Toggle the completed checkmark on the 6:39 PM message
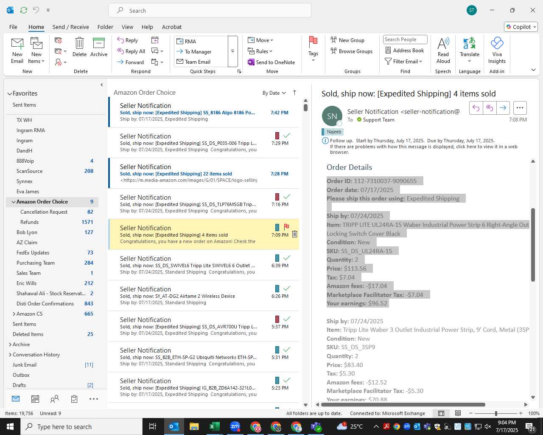The width and height of the screenshot is (543, 435). tap(287, 258)
